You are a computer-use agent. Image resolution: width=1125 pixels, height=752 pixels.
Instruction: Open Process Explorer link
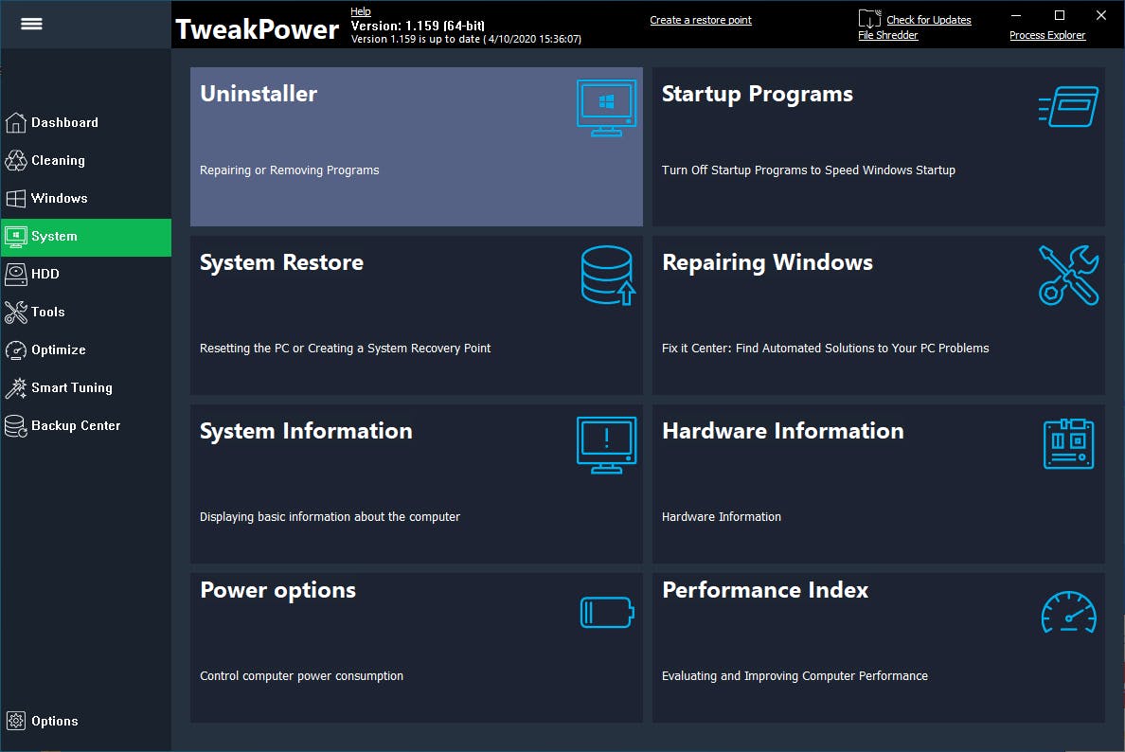click(x=1046, y=35)
